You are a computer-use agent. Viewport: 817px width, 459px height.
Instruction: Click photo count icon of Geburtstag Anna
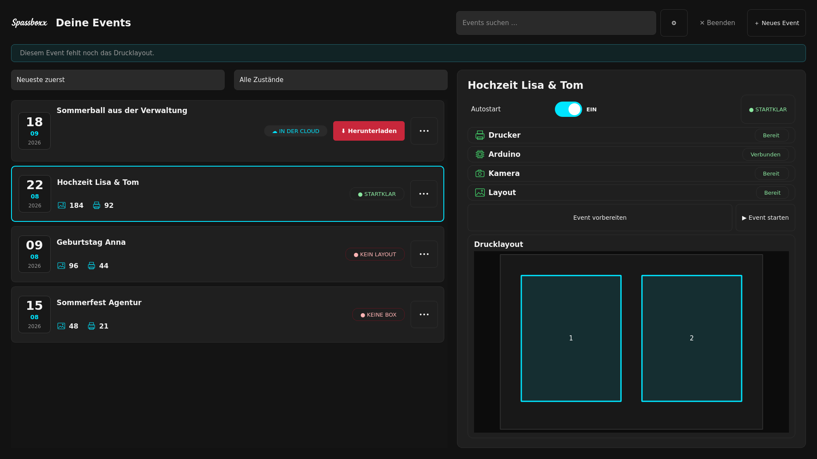[x=61, y=266]
